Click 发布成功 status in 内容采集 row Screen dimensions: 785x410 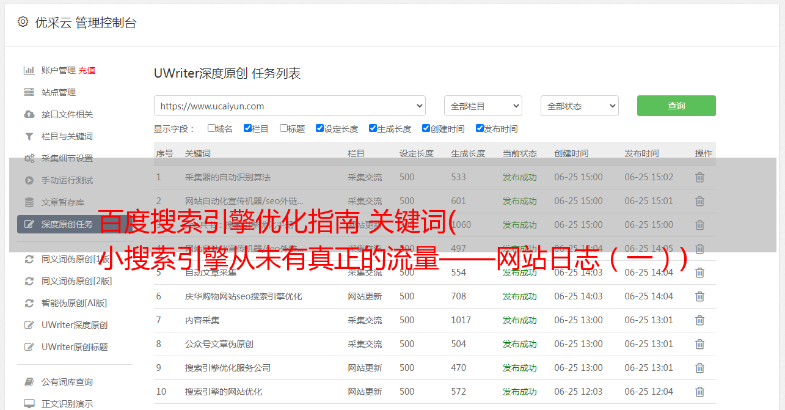pos(520,320)
